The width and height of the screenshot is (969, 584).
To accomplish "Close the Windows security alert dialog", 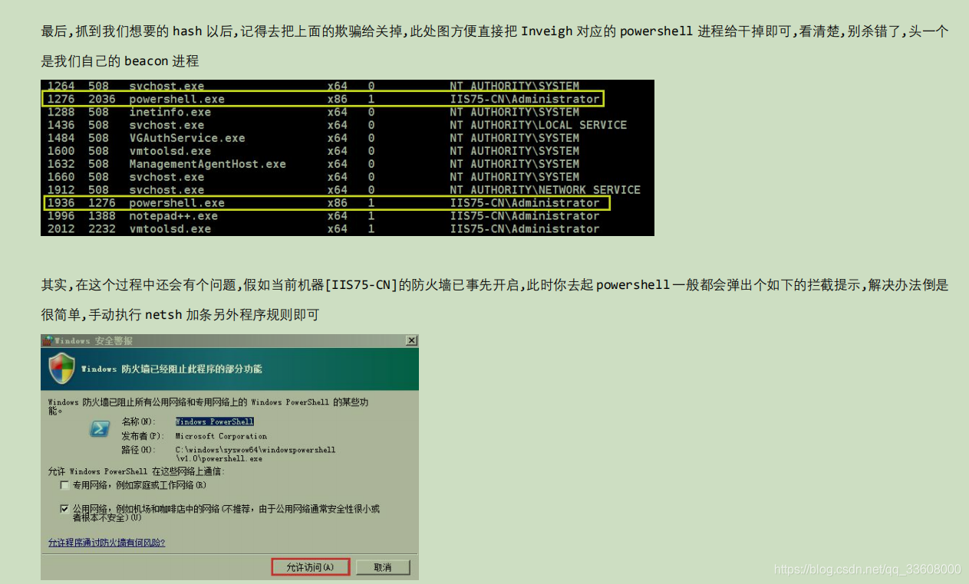I will 411,340.
